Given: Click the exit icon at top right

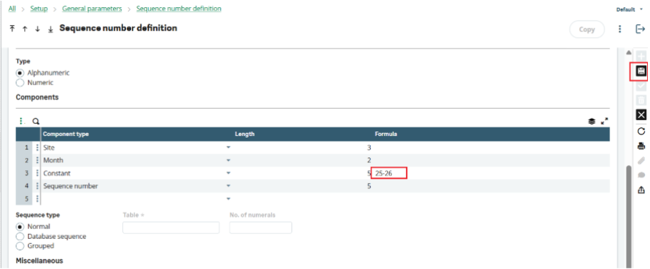Looking at the screenshot, I should (x=640, y=29).
